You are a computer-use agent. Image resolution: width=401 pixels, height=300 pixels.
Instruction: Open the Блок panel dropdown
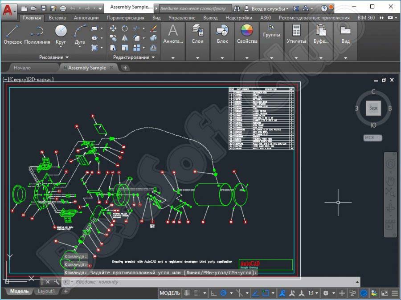click(222, 58)
